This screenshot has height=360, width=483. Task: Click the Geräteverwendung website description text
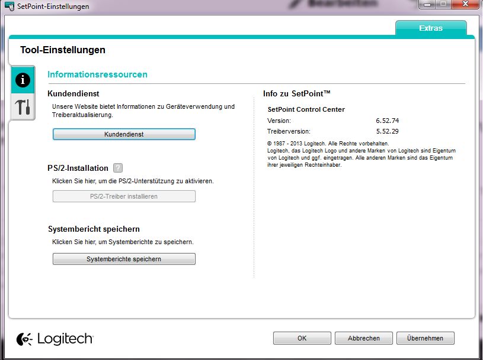143,111
